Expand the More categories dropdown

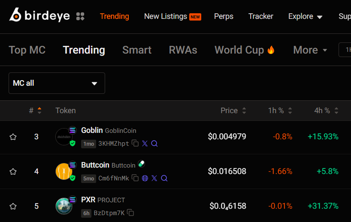pos(310,50)
